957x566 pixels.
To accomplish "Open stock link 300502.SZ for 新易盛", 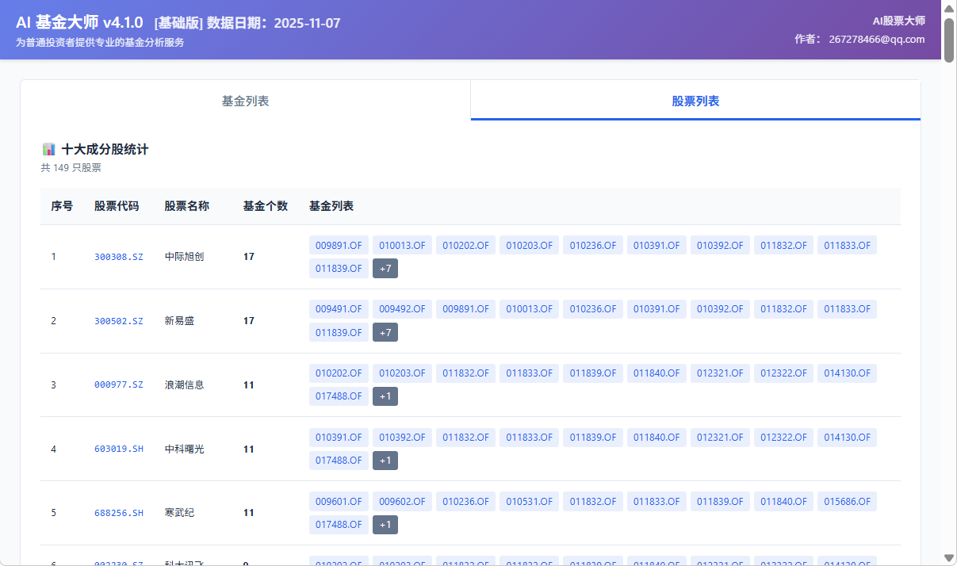I will click(x=119, y=320).
